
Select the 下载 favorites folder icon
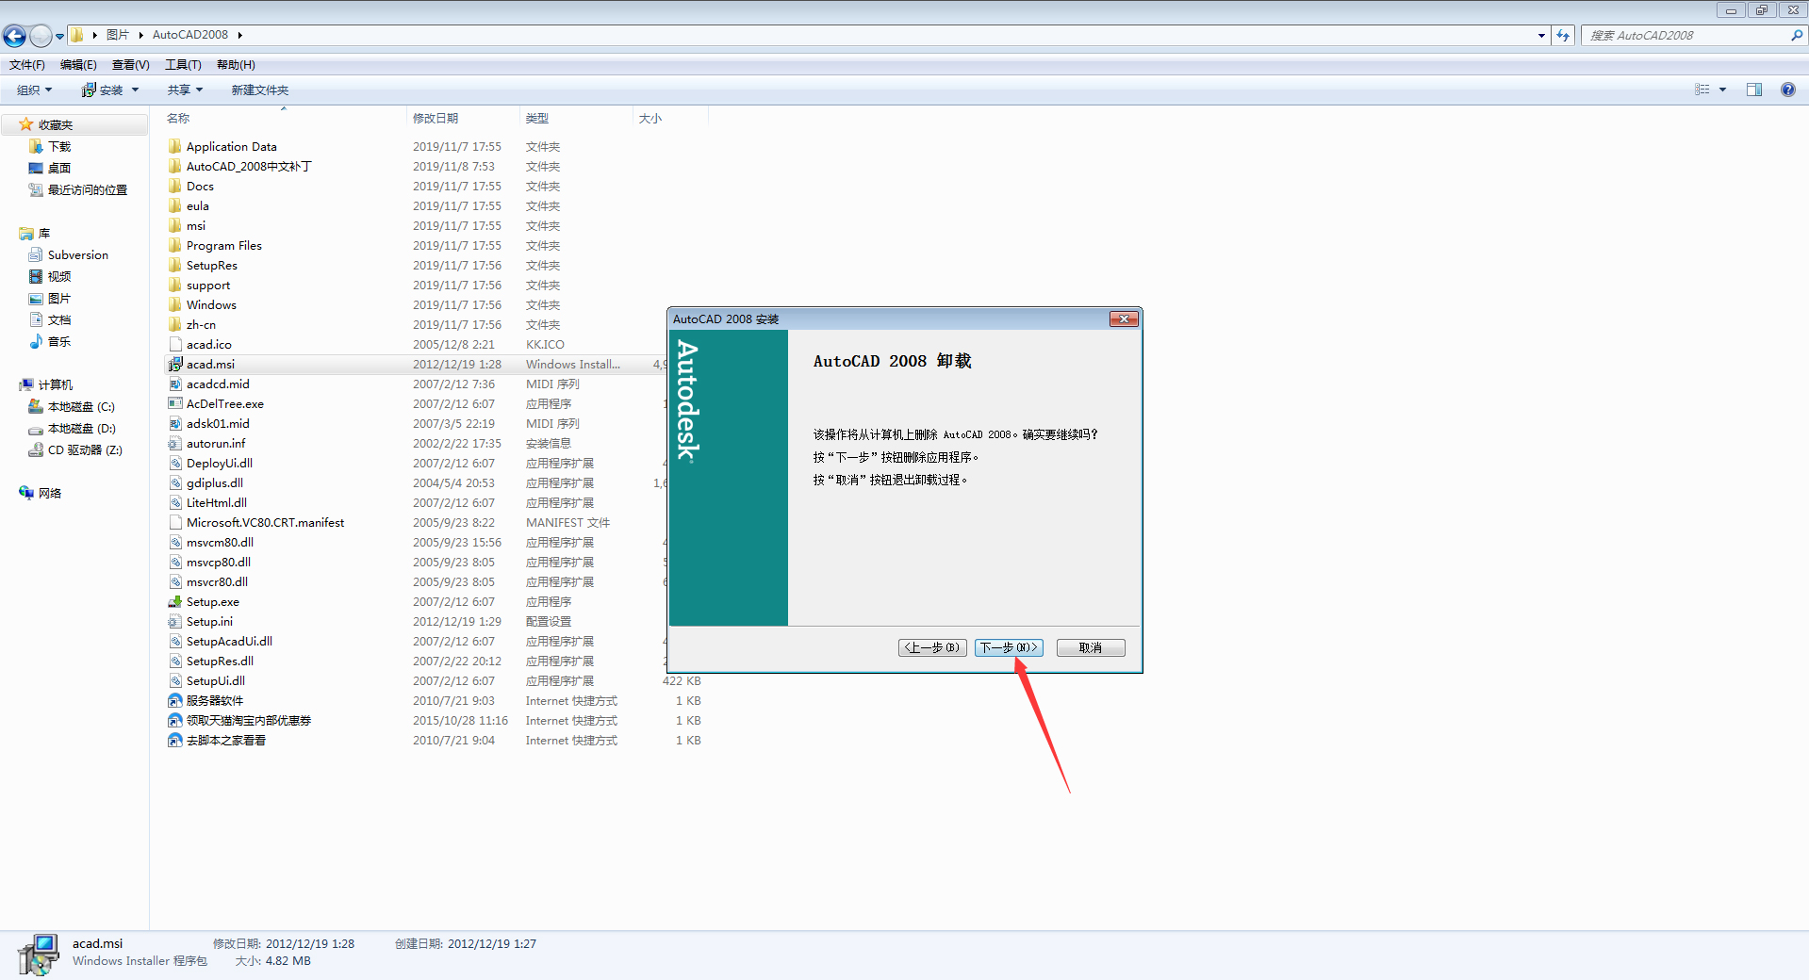38,146
